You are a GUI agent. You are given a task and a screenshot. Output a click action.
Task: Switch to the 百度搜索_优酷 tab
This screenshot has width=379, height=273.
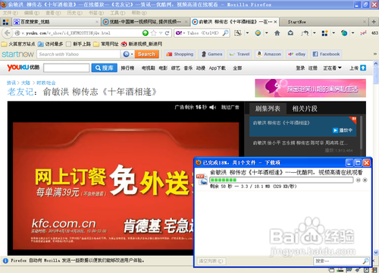point(55,22)
